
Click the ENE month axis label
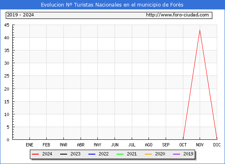point(29,145)
